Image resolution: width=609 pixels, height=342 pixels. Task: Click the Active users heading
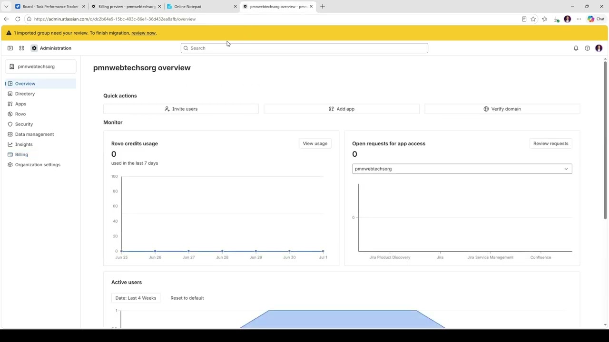click(127, 282)
